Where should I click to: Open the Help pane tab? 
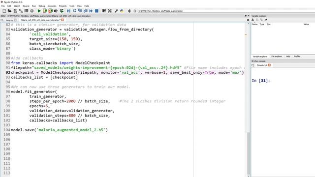pos(288,57)
